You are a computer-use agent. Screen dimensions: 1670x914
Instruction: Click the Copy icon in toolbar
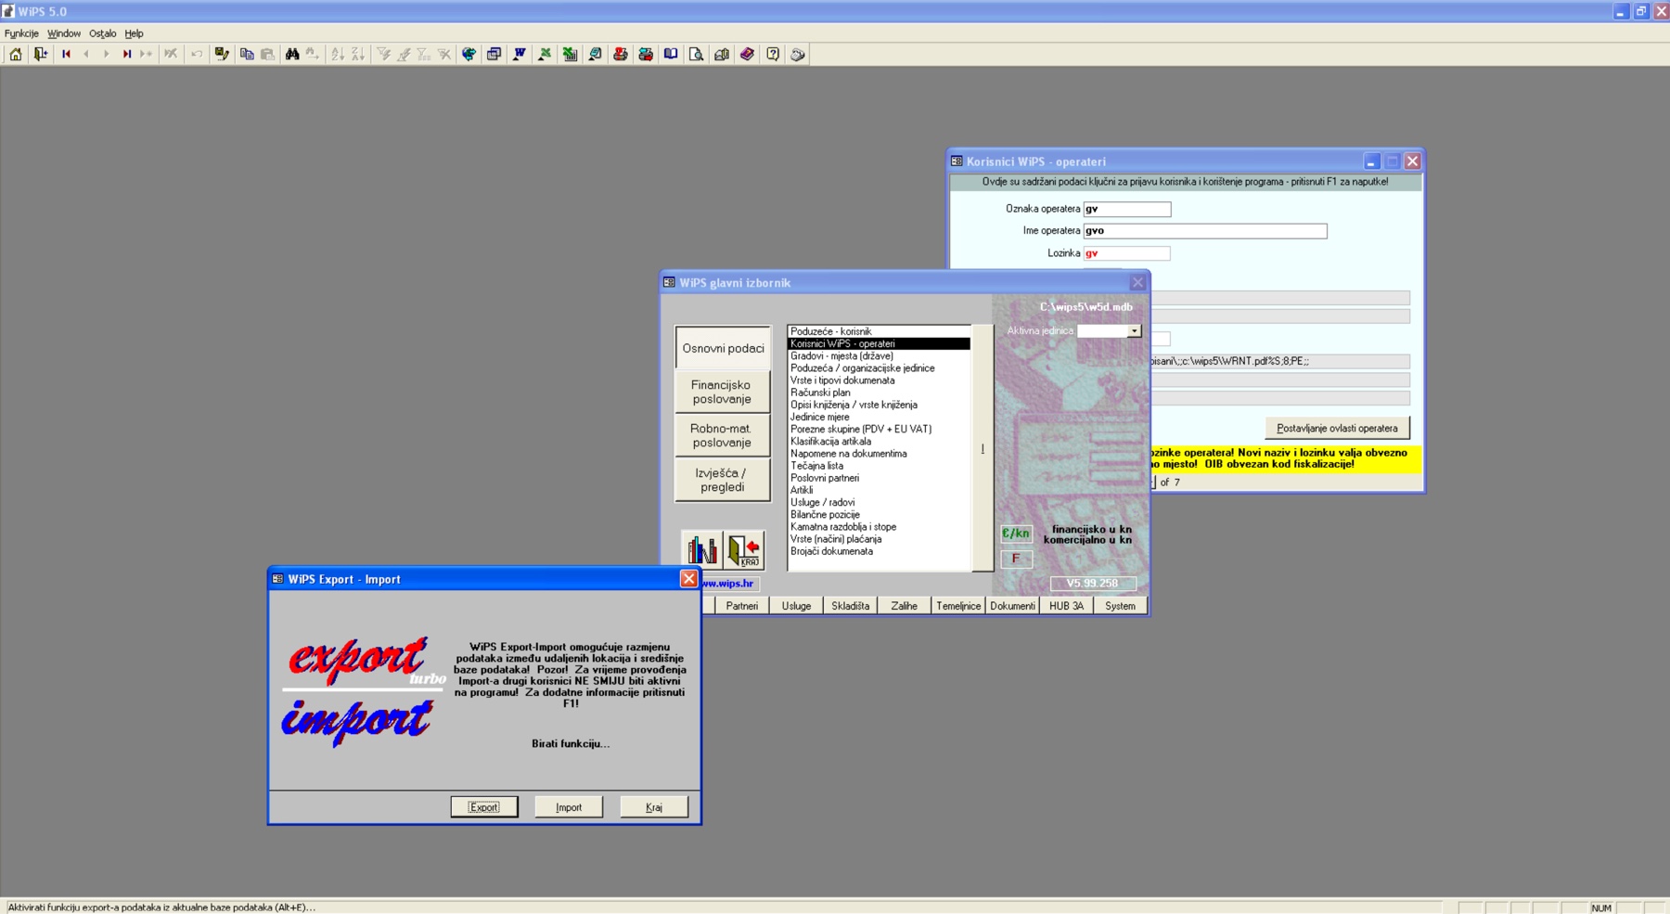coord(247,54)
